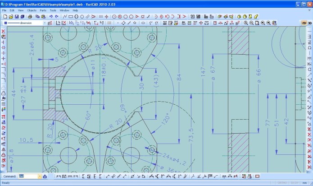This screenshot has width=313, height=186.
Task: Switch to 2D mode
Action: pos(304,23)
